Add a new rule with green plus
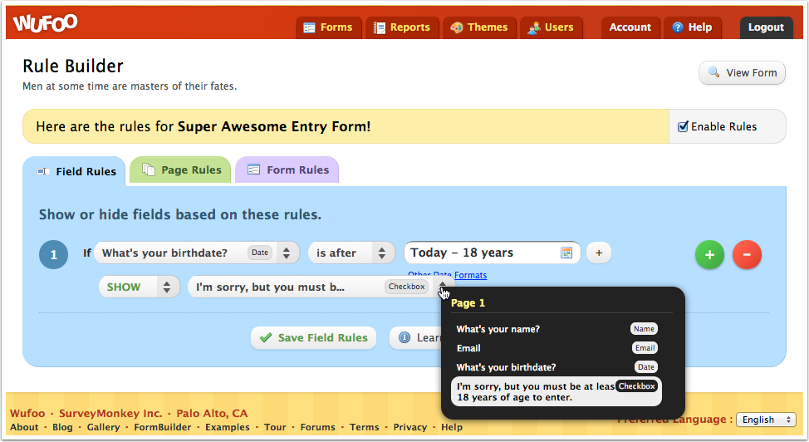809x442 pixels. click(709, 254)
